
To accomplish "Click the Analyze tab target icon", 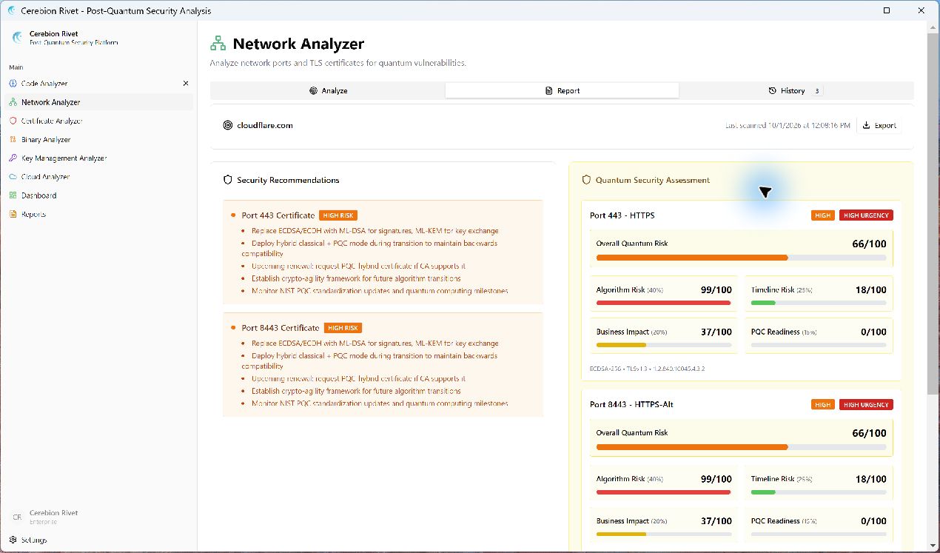I will [313, 91].
